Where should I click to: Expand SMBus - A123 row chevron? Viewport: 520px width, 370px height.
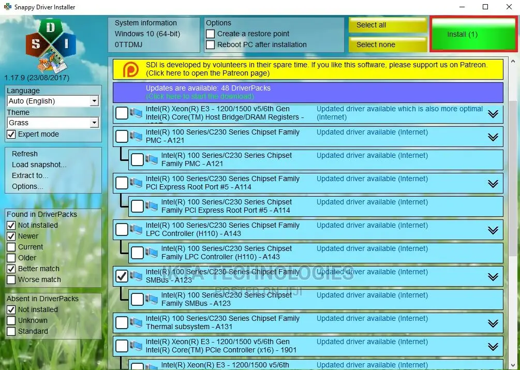pyautogui.click(x=493, y=276)
